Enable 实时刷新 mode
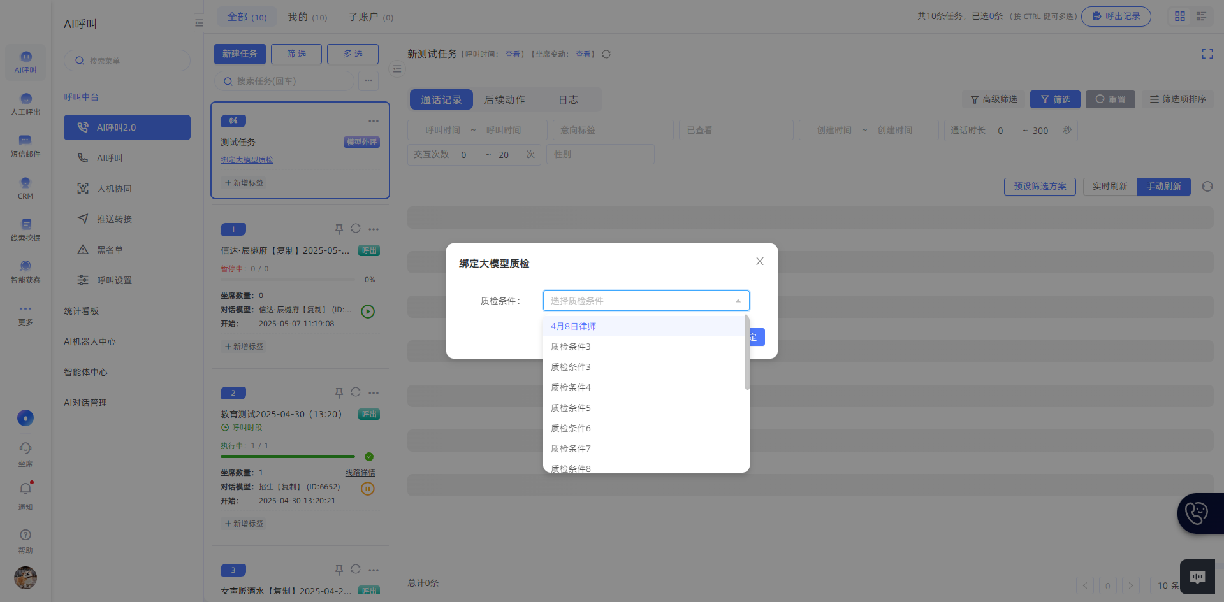1224x602 pixels. (x=1110, y=187)
